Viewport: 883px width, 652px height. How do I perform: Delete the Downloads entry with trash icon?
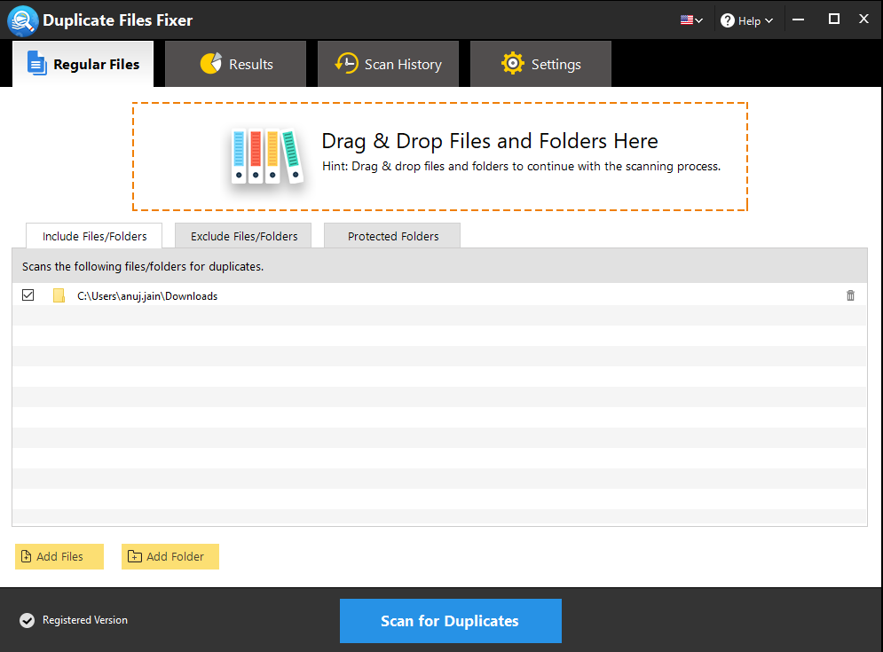[x=850, y=295]
